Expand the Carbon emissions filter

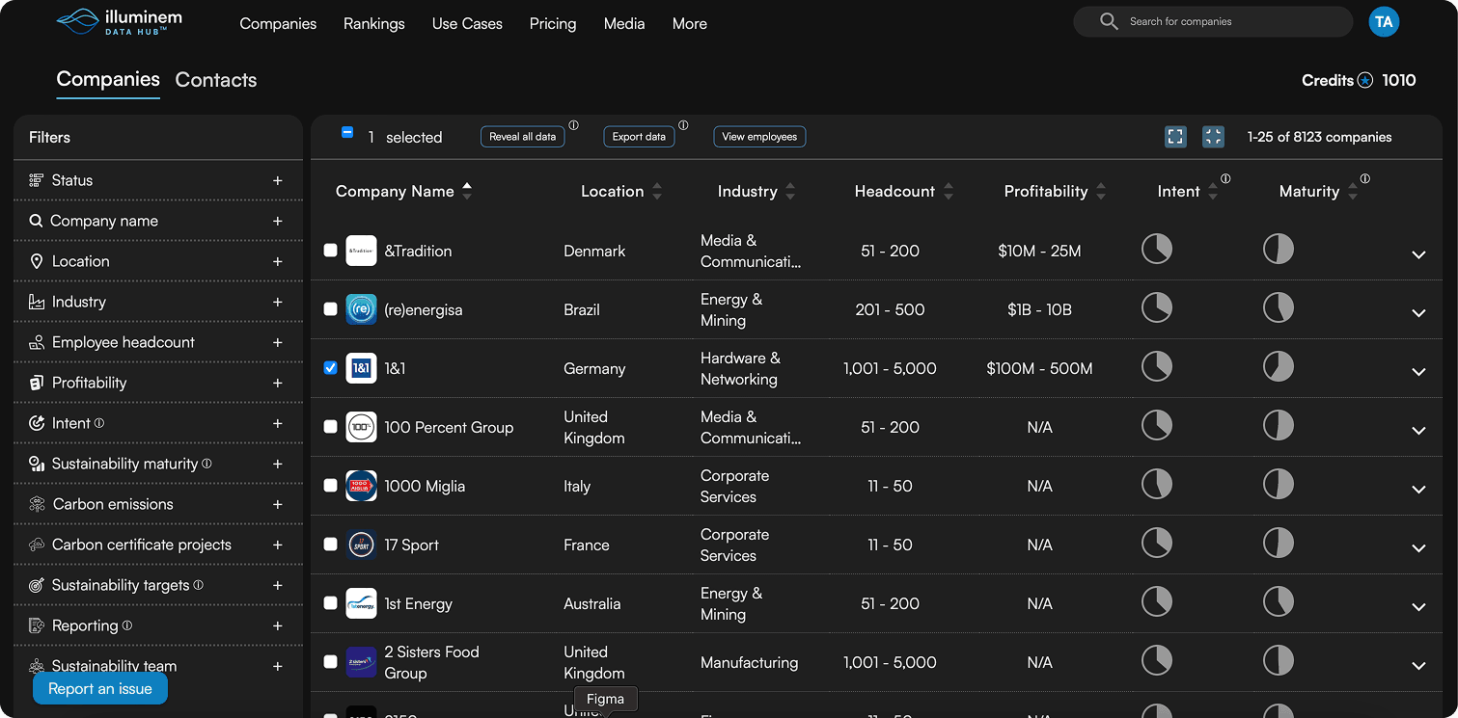[278, 504]
